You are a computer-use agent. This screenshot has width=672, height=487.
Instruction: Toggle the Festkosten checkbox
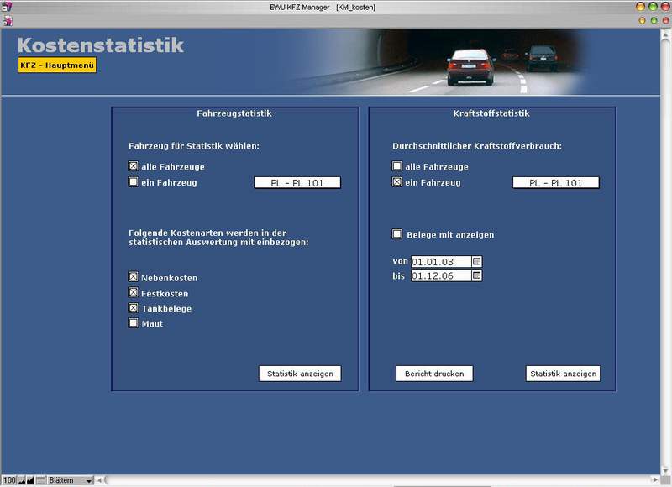tap(134, 292)
